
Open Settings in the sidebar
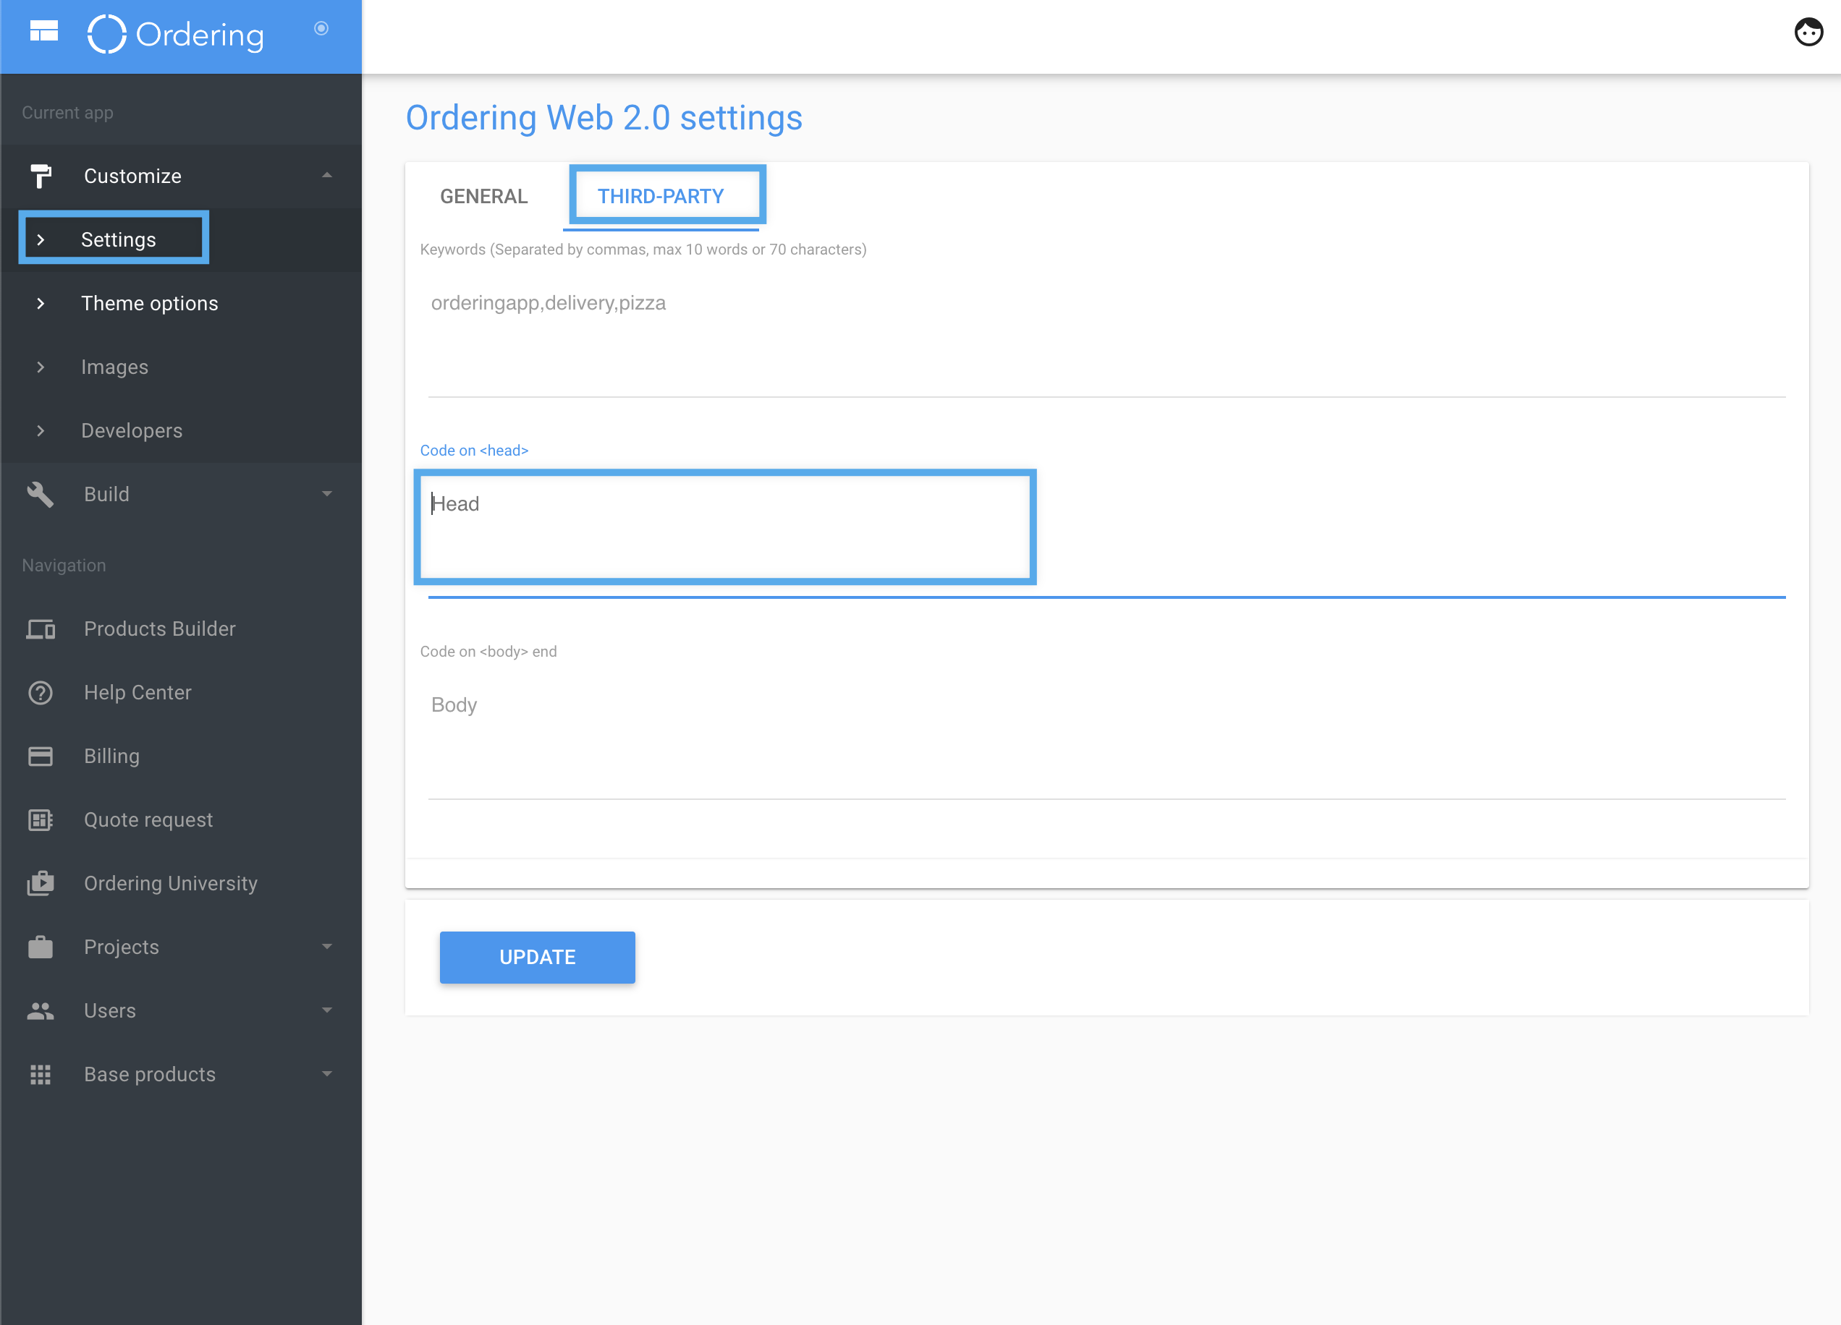(119, 239)
